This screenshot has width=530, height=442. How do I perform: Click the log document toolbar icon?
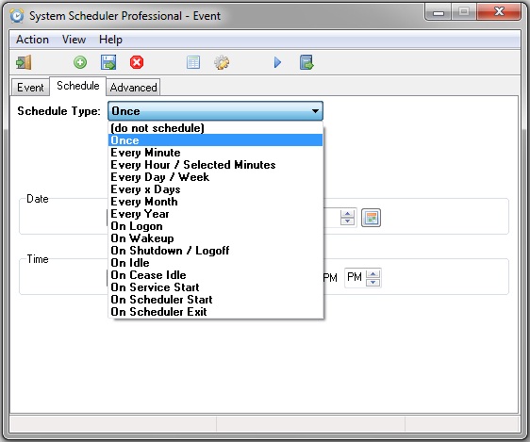click(x=306, y=62)
